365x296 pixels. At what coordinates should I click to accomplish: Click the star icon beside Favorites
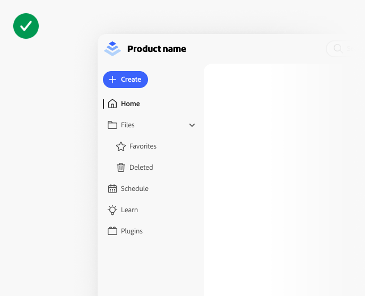pyautogui.click(x=121, y=146)
